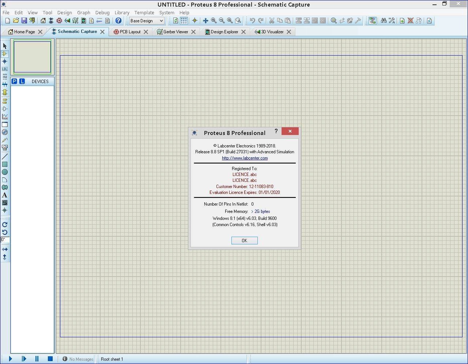Pause the simulation

pyautogui.click(x=37, y=359)
